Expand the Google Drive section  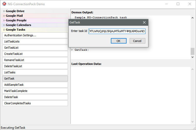click(15, 11)
